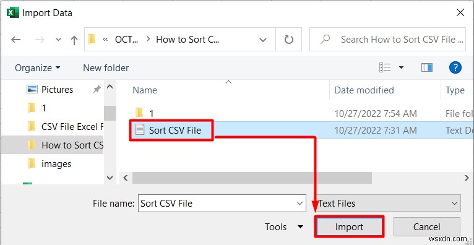This screenshot has width=474, height=245.
Task: Click the folder icon in address bar
Action: coord(92,39)
